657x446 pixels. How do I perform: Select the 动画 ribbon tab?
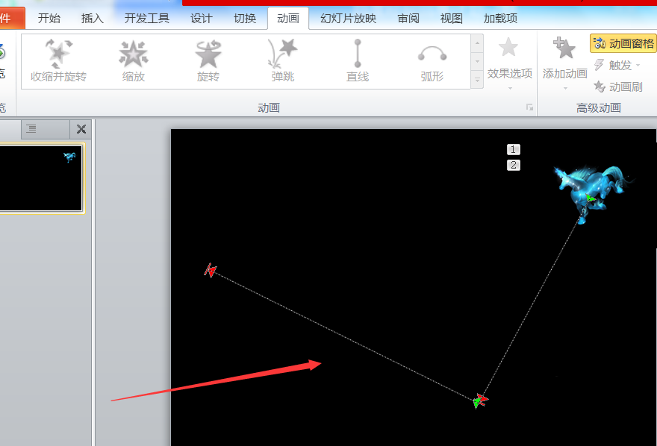[x=288, y=19]
